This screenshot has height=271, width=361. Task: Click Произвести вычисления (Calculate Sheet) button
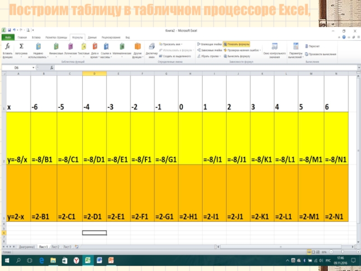[321, 54]
